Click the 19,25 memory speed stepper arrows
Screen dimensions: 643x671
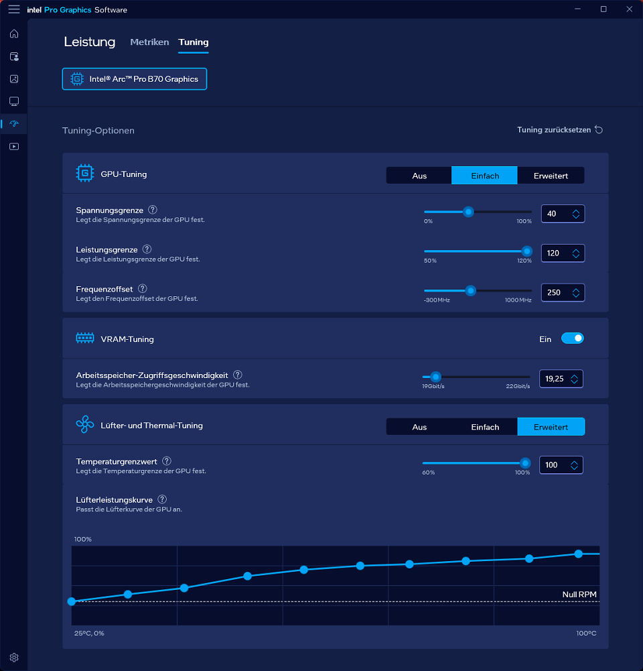click(574, 379)
